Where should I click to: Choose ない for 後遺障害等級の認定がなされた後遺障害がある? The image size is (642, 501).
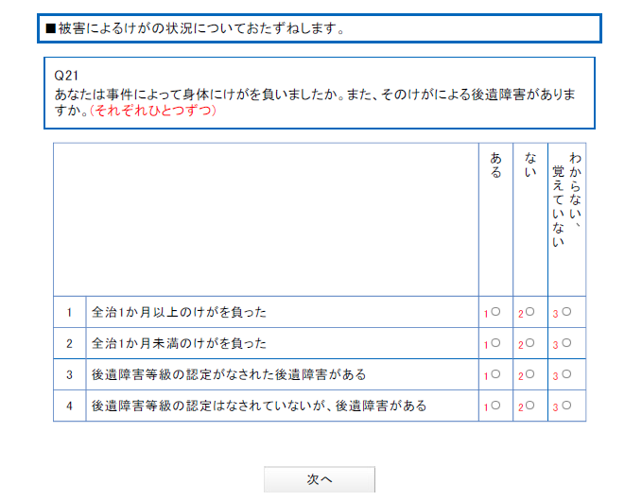[x=529, y=374]
